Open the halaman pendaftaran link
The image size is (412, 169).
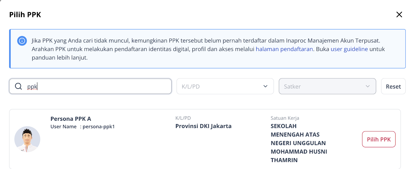point(284,49)
